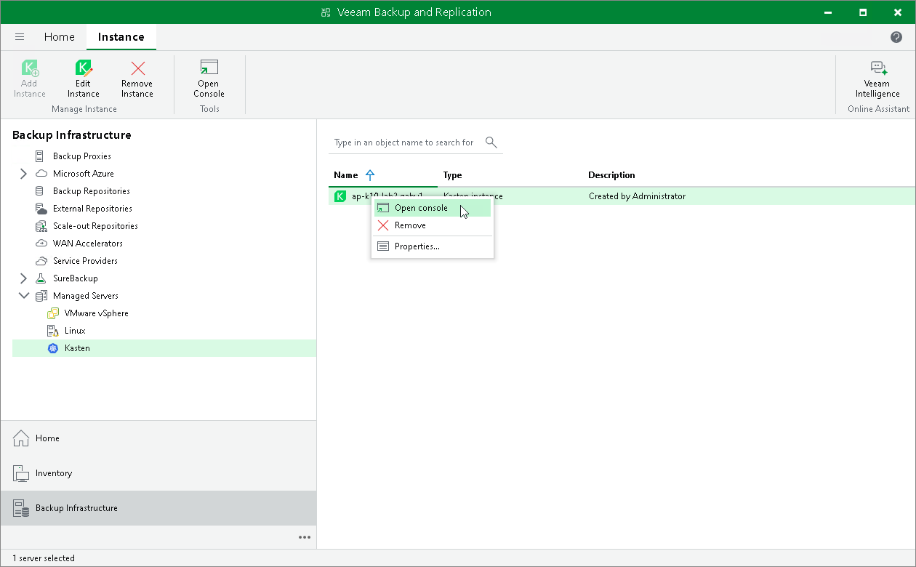
Task: Expand the Microsoft Azure tree node
Action: pyautogui.click(x=23, y=174)
